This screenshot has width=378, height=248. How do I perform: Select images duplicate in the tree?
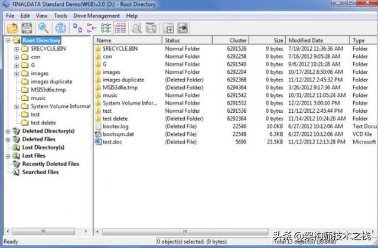pos(51,81)
